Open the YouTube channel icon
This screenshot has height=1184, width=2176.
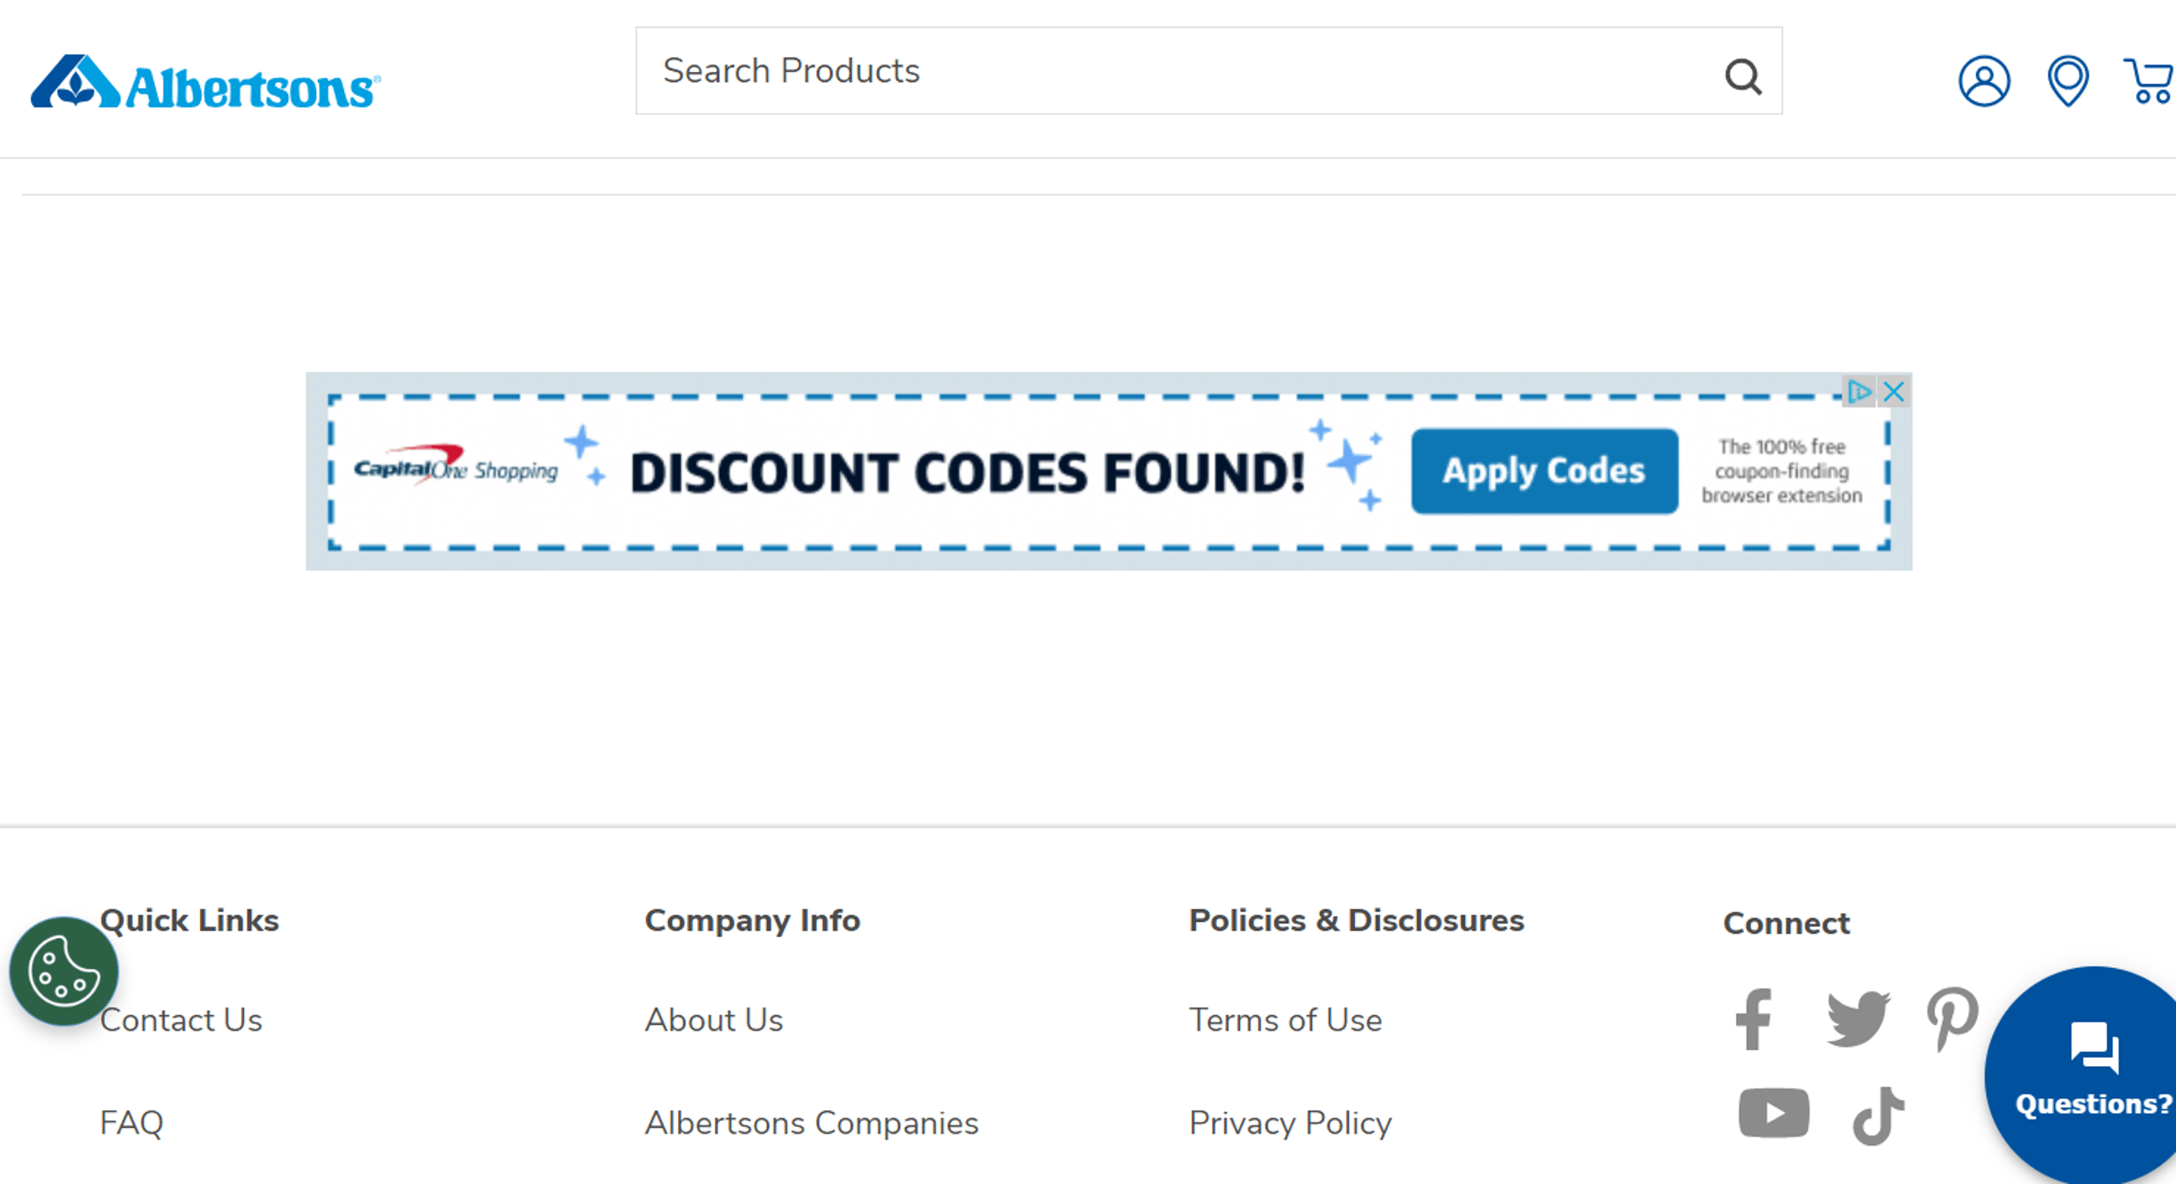[1774, 1112]
